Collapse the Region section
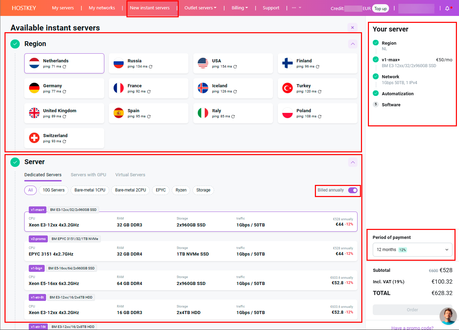 pyautogui.click(x=353, y=44)
